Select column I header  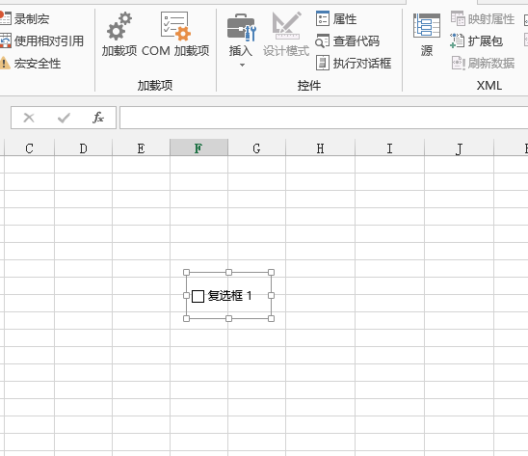pyautogui.click(x=389, y=148)
